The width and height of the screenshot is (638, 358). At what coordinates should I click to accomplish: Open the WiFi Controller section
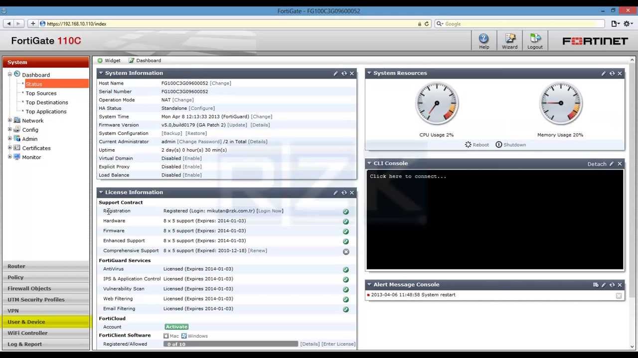point(45,333)
